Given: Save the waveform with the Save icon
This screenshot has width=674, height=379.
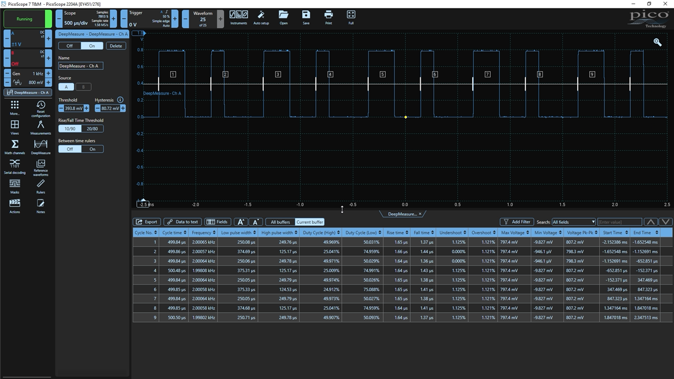Looking at the screenshot, I should point(306,17).
